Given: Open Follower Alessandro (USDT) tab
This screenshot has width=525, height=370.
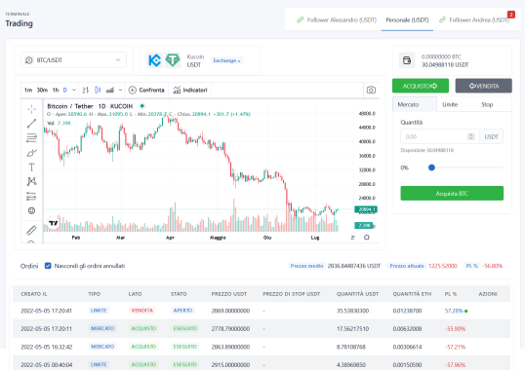Looking at the screenshot, I should [337, 20].
